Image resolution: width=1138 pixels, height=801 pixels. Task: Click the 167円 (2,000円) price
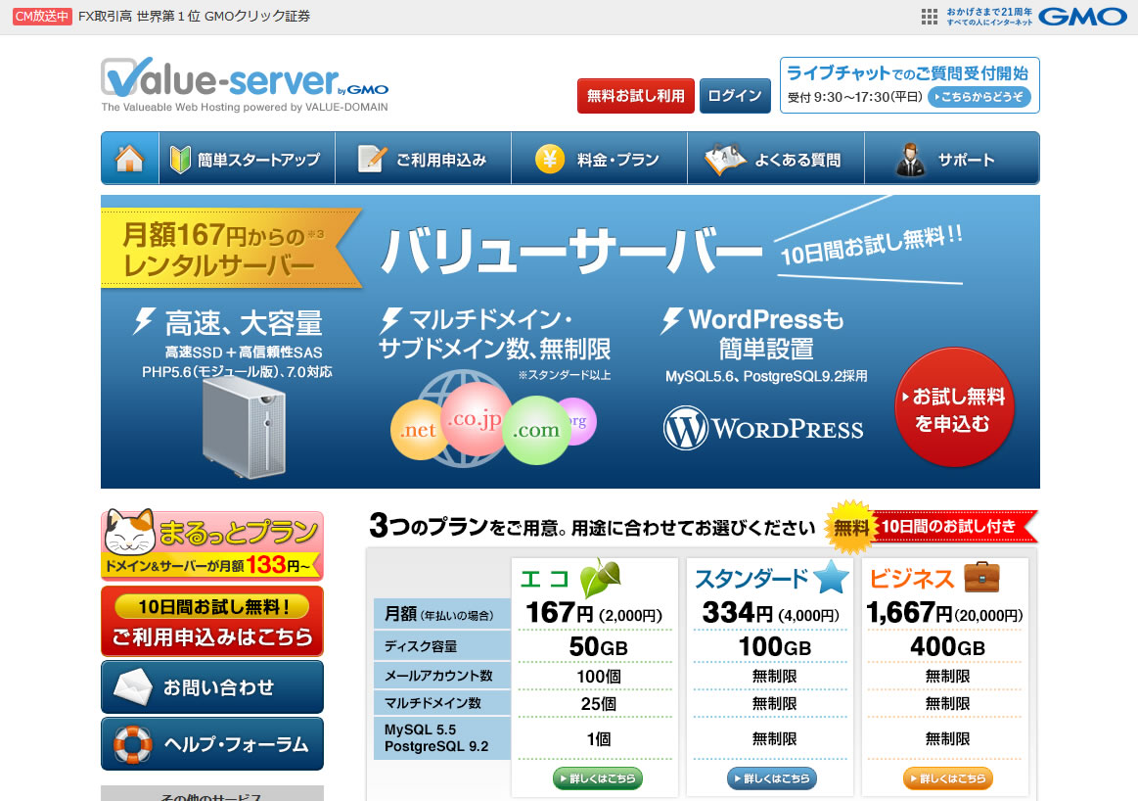pos(594,614)
